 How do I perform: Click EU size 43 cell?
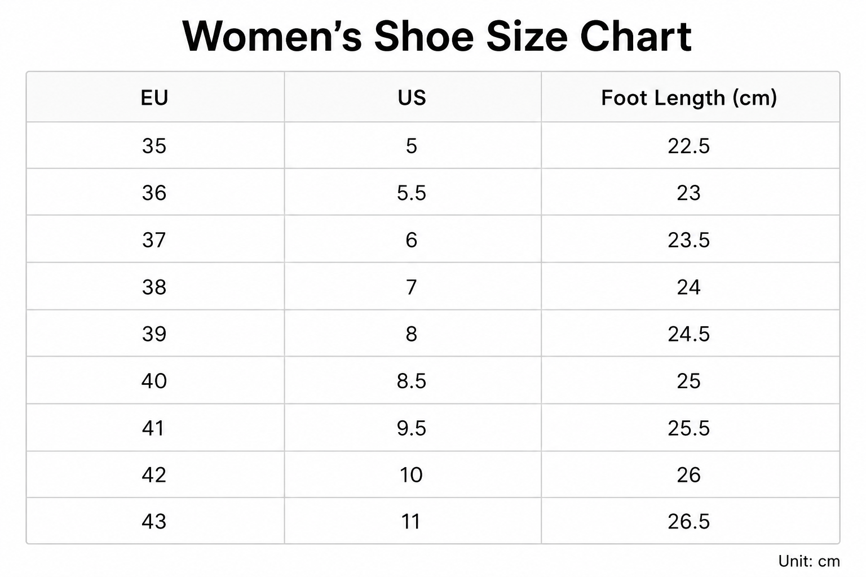pyautogui.click(x=155, y=521)
